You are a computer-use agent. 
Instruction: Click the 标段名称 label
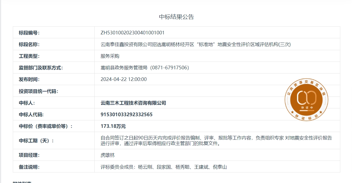[29, 44]
